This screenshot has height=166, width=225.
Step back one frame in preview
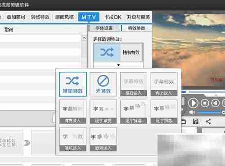[215, 103]
